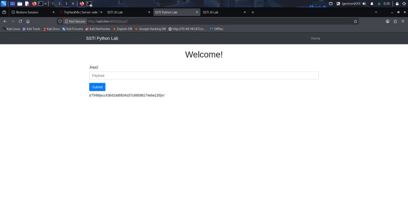This screenshot has height=201, width=408.
Task: Click the Home navbar link
Action: click(316, 38)
